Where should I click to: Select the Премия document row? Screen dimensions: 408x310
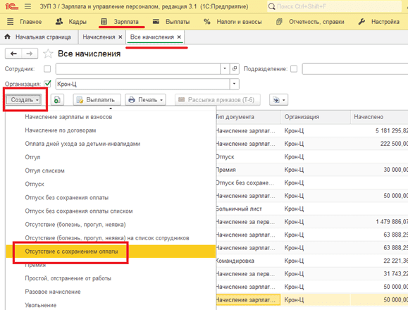click(x=312, y=170)
